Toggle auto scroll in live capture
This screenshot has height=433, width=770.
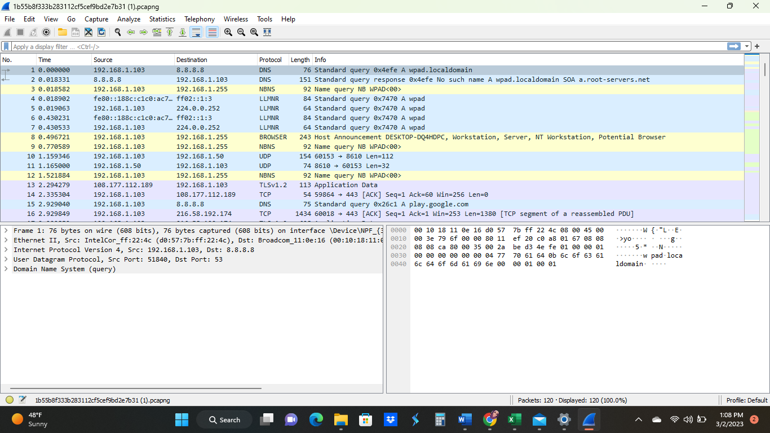(x=196, y=32)
